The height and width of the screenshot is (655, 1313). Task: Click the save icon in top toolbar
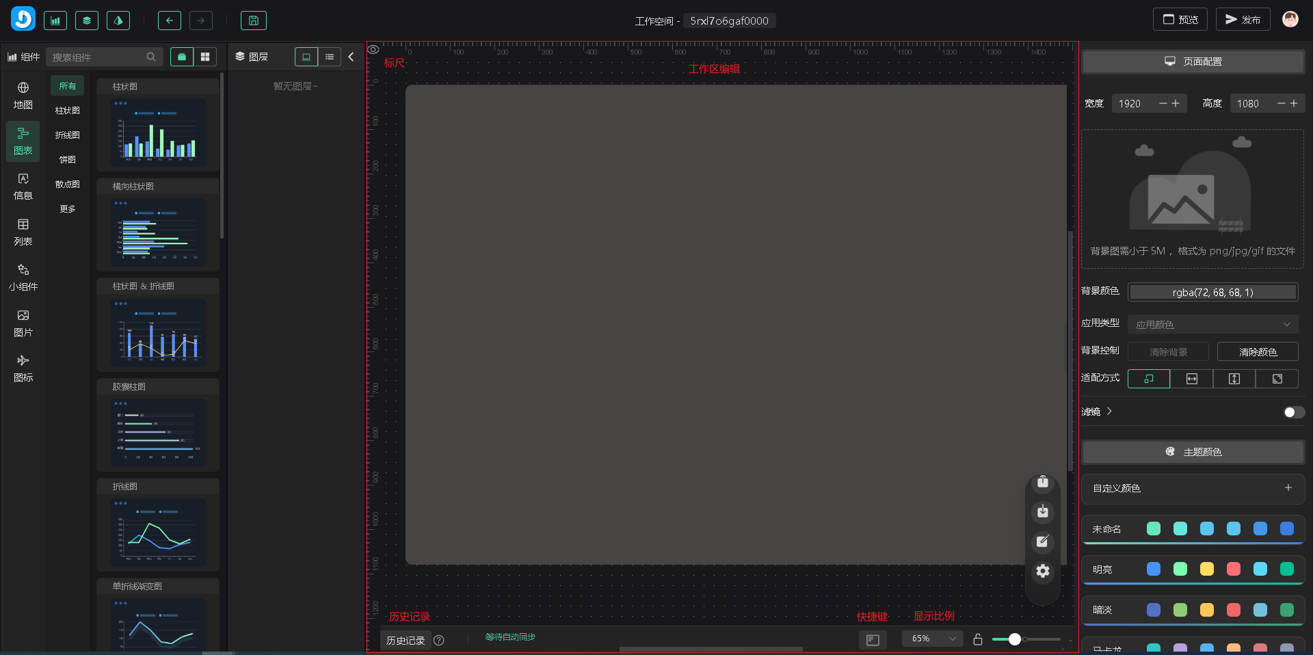(x=253, y=21)
